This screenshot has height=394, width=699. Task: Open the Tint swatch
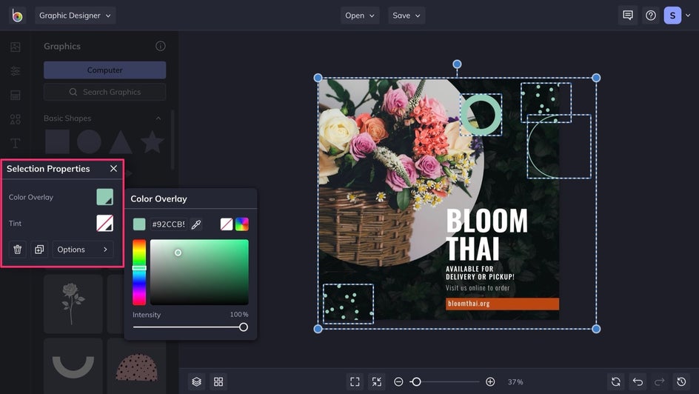point(104,224)
